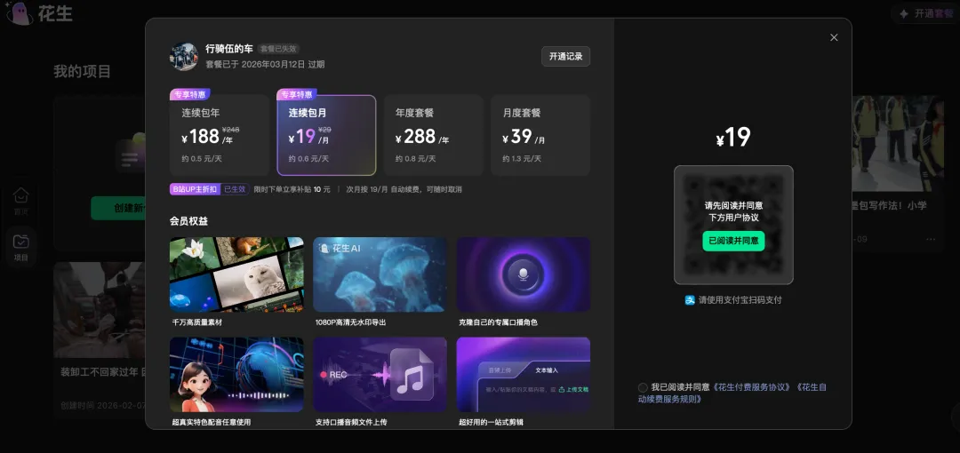Open the 装卸工不回家过年 project thumbnail
The width and height of the screenshot is (960, 453).
pyautogui.click(x=100, y=310)
